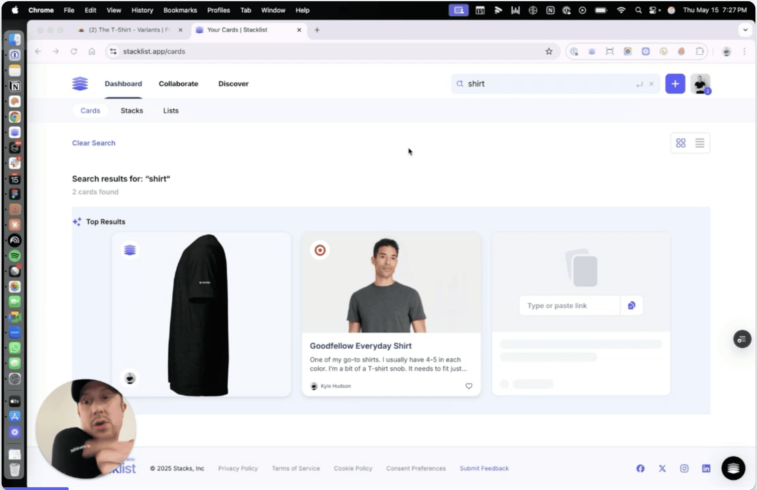Open the user profile avatar menu
Image resolution: width=757 pixels, height=490 pixels.
[x=700, y=84]
